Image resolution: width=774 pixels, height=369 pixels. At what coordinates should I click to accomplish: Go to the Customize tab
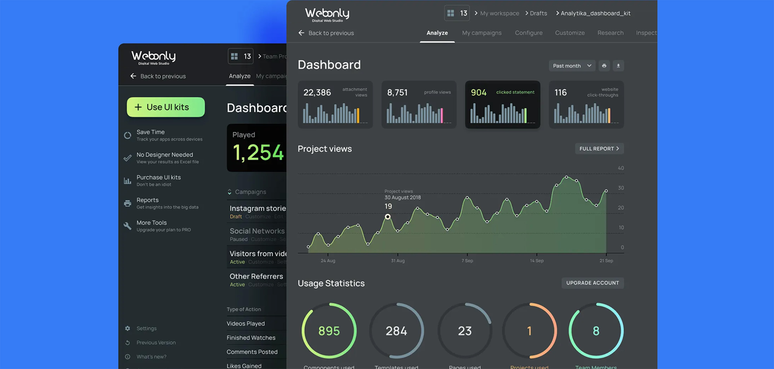570,33
